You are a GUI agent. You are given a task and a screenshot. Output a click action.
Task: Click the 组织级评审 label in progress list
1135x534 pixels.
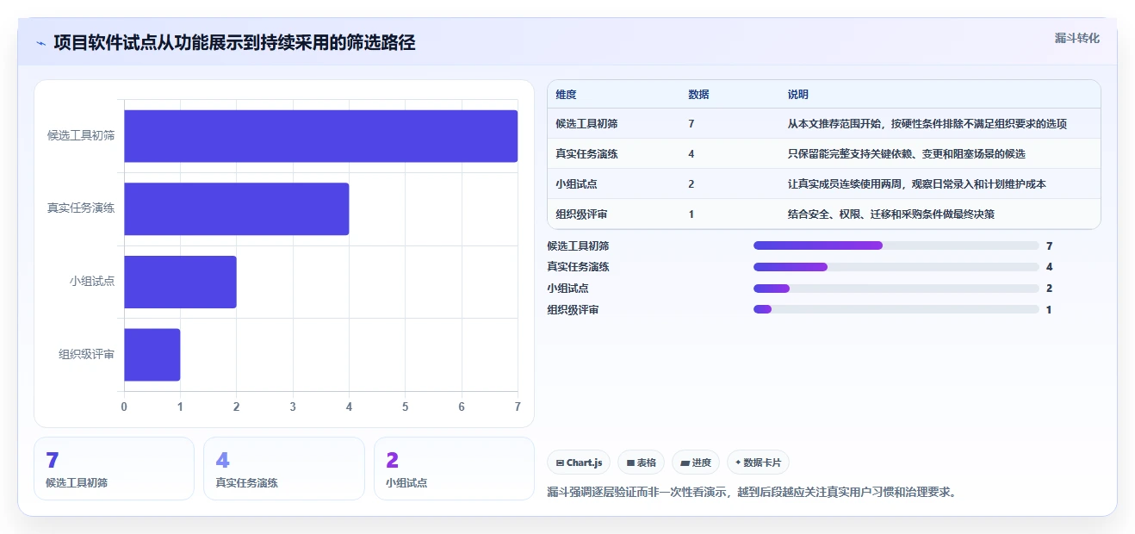(x=573, y=310)
